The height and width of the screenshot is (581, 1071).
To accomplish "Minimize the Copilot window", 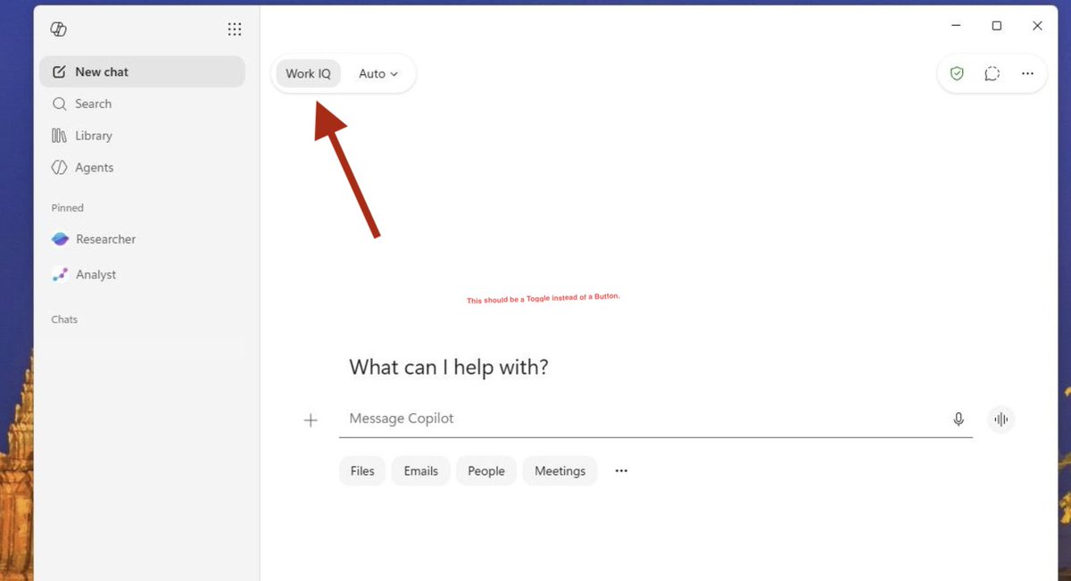I will pyautogui.click(x=957, y=26).
